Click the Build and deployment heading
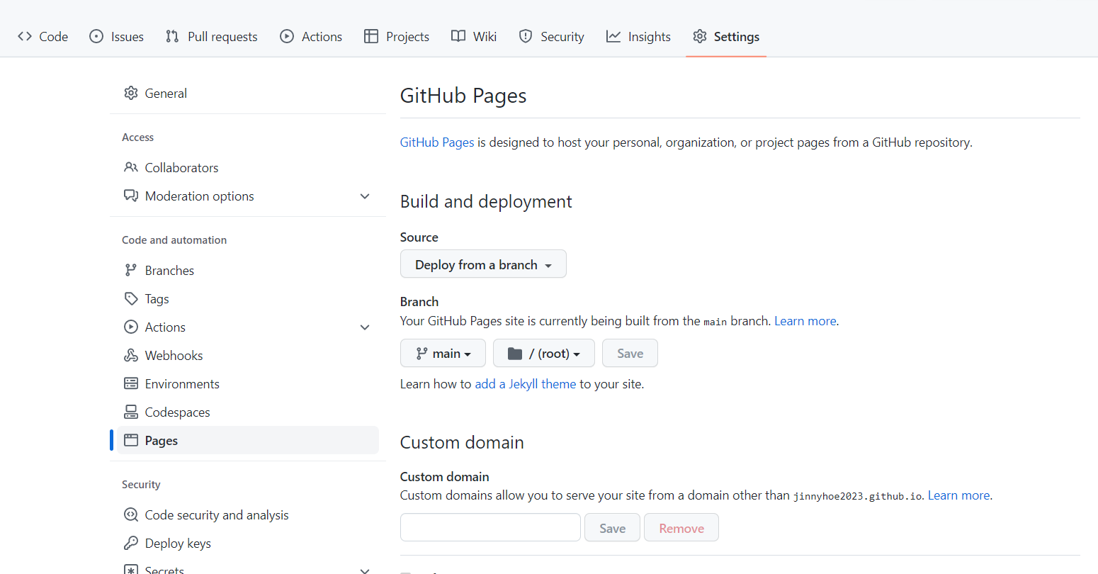Screen dimensions: 1098x574 (x=486, y=201)
